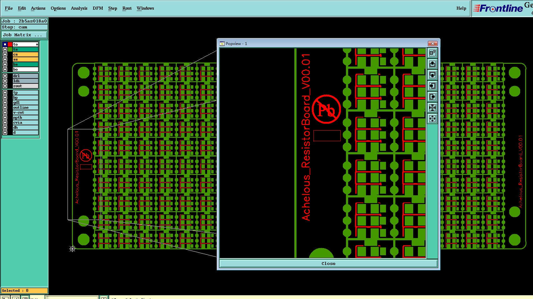Close the Popview - 1 window

tap(432, 43)
